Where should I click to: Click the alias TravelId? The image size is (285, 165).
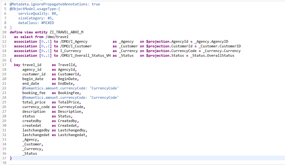click(66, 65)
